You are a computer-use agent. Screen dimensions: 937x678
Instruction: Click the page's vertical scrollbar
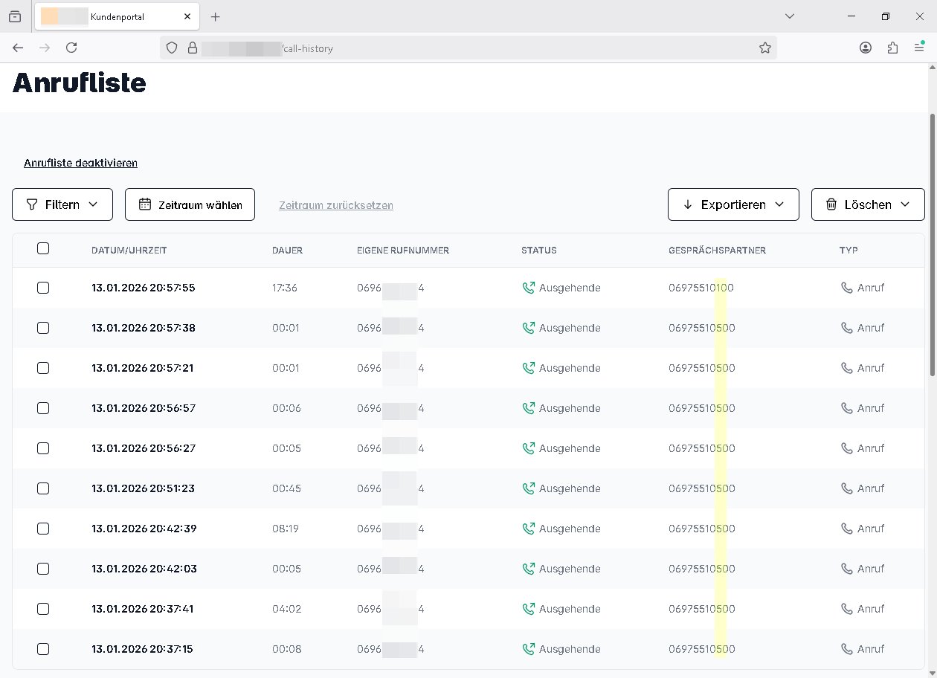[933, 245]
